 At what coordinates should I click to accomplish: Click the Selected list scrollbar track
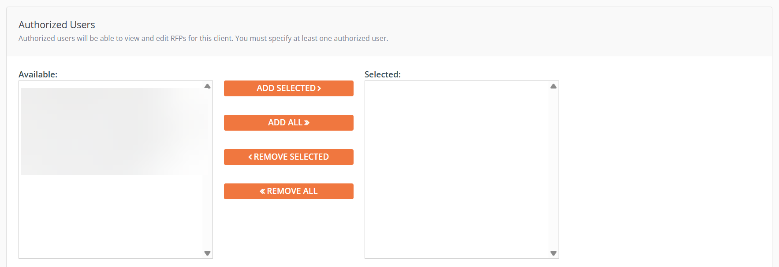(x=553, y=169)
